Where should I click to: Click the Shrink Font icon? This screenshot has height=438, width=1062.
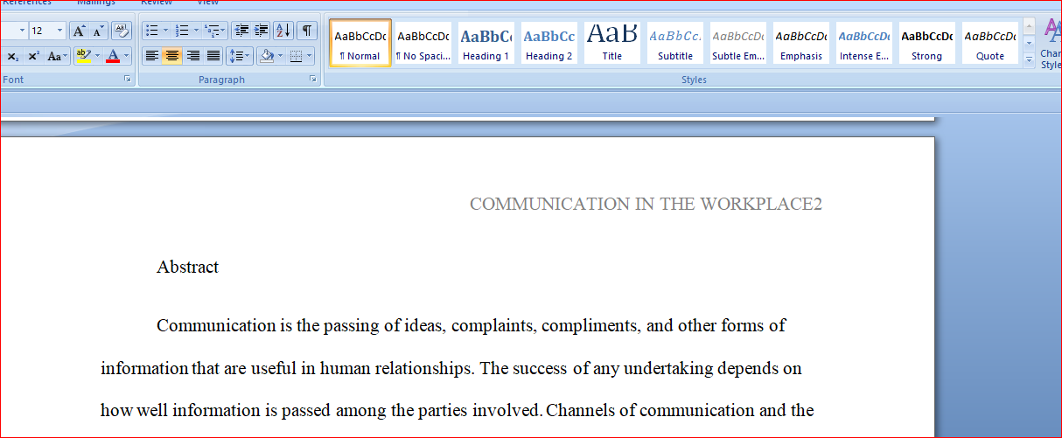98,31
